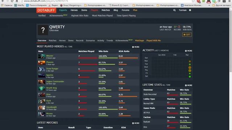Open the Items nav menu
232x130 pixels.
(84, 10)
